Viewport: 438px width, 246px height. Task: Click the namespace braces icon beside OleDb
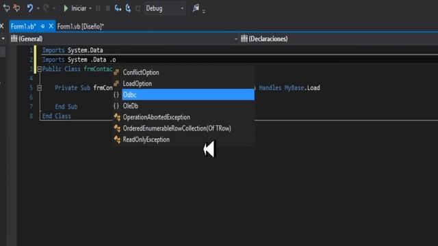point(116,106)
